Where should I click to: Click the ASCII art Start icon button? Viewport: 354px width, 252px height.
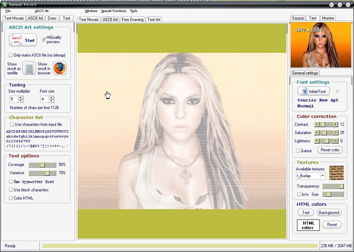pyautogui.click(x=23, y=40)
